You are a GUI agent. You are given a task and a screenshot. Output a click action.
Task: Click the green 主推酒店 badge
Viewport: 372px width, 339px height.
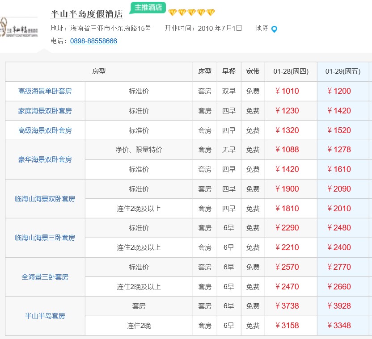pos(148,8)
